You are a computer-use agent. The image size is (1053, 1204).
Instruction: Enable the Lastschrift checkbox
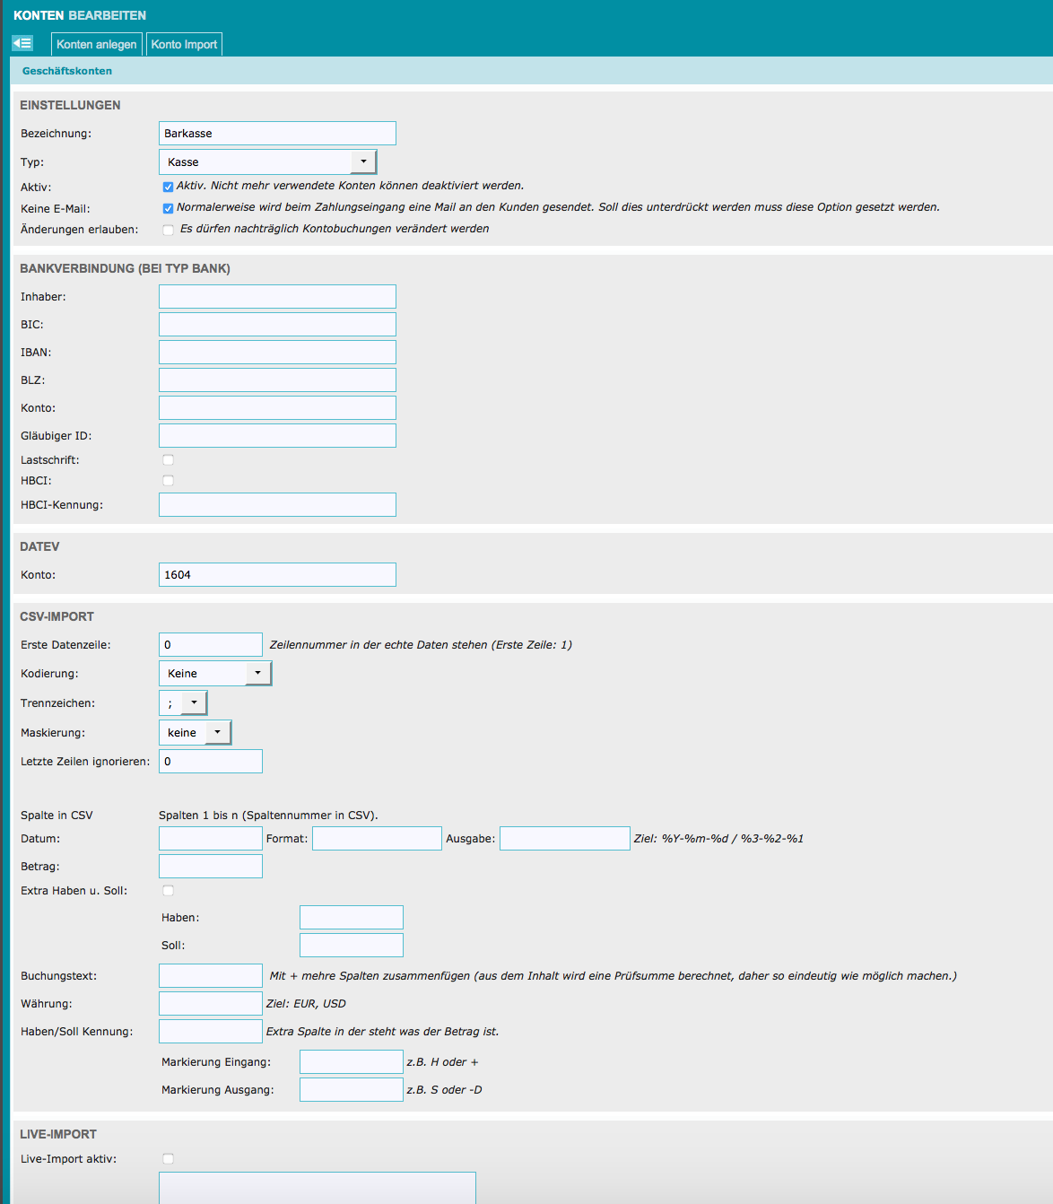168,460
